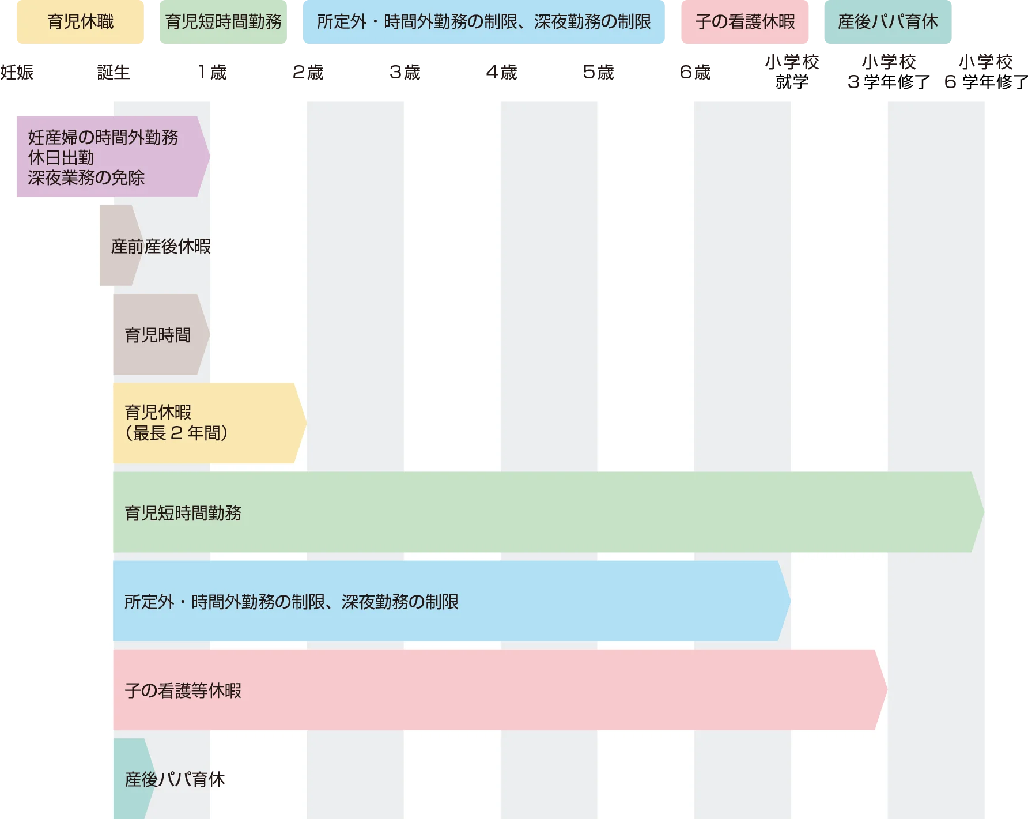Select the 3学年修了 timeline marker
The image size is (1028, 819).
pos(888,82)
